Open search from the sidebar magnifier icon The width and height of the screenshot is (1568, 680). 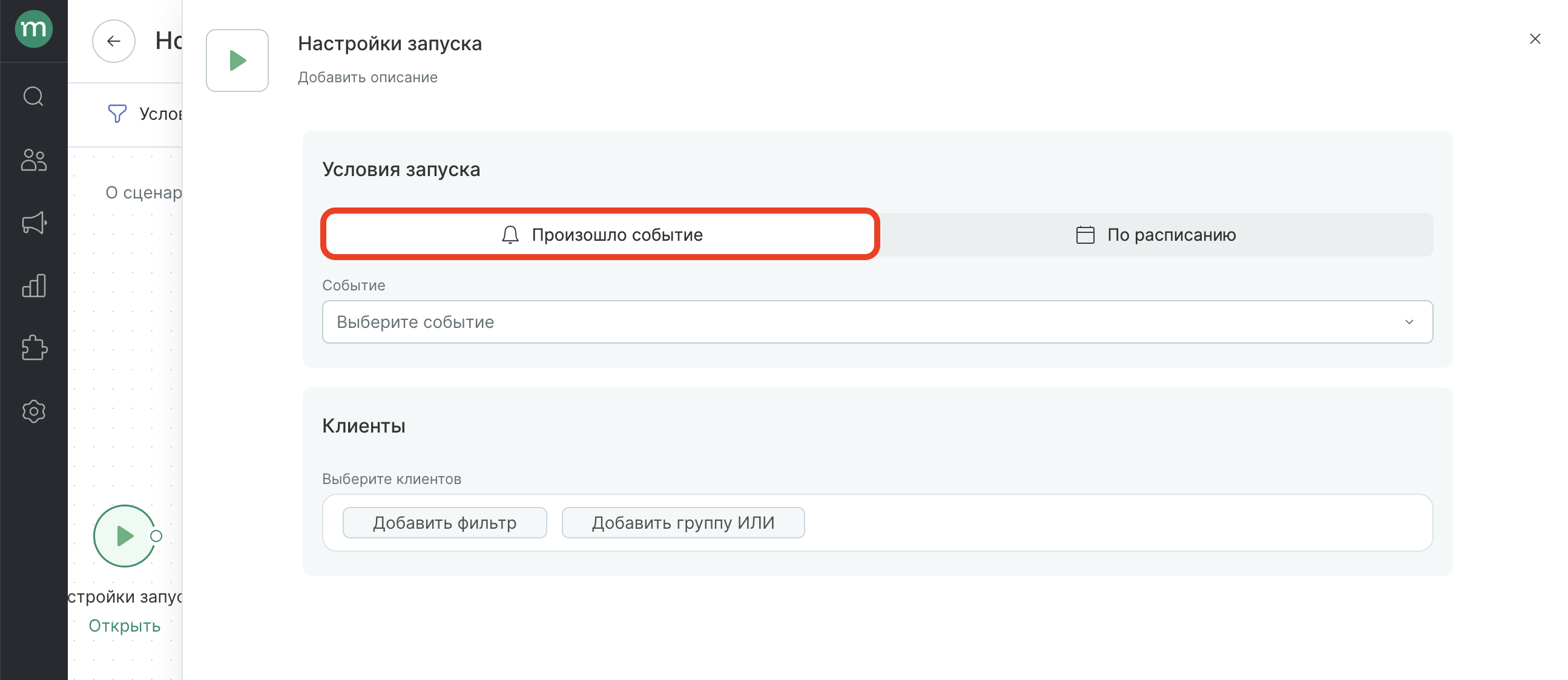pyautogui.click(x=33, y=96)
